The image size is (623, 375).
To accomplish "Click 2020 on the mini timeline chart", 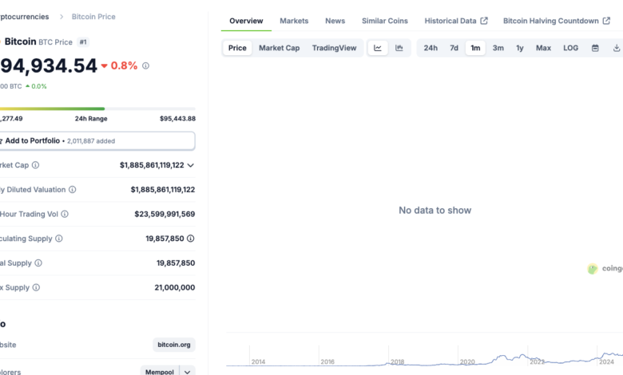I will (467, 362).
